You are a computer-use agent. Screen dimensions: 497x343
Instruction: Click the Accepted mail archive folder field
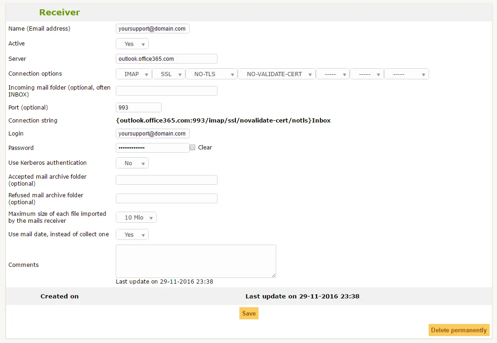(x=166, y=180)
